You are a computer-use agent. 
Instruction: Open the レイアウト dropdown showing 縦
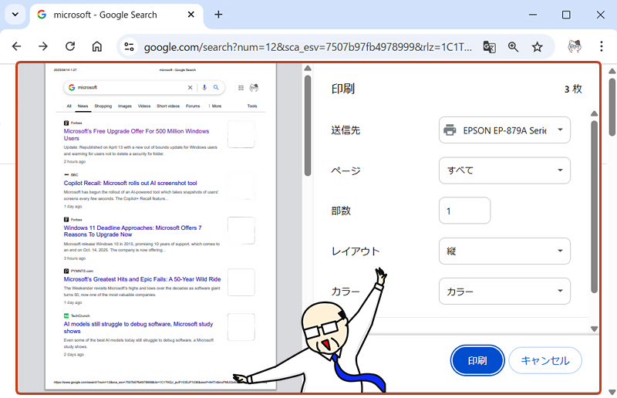click(x=504, y=251)
